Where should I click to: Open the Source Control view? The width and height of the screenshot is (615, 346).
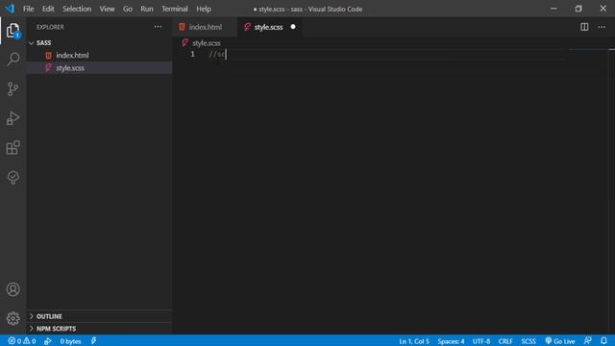(x=12, y=89)
